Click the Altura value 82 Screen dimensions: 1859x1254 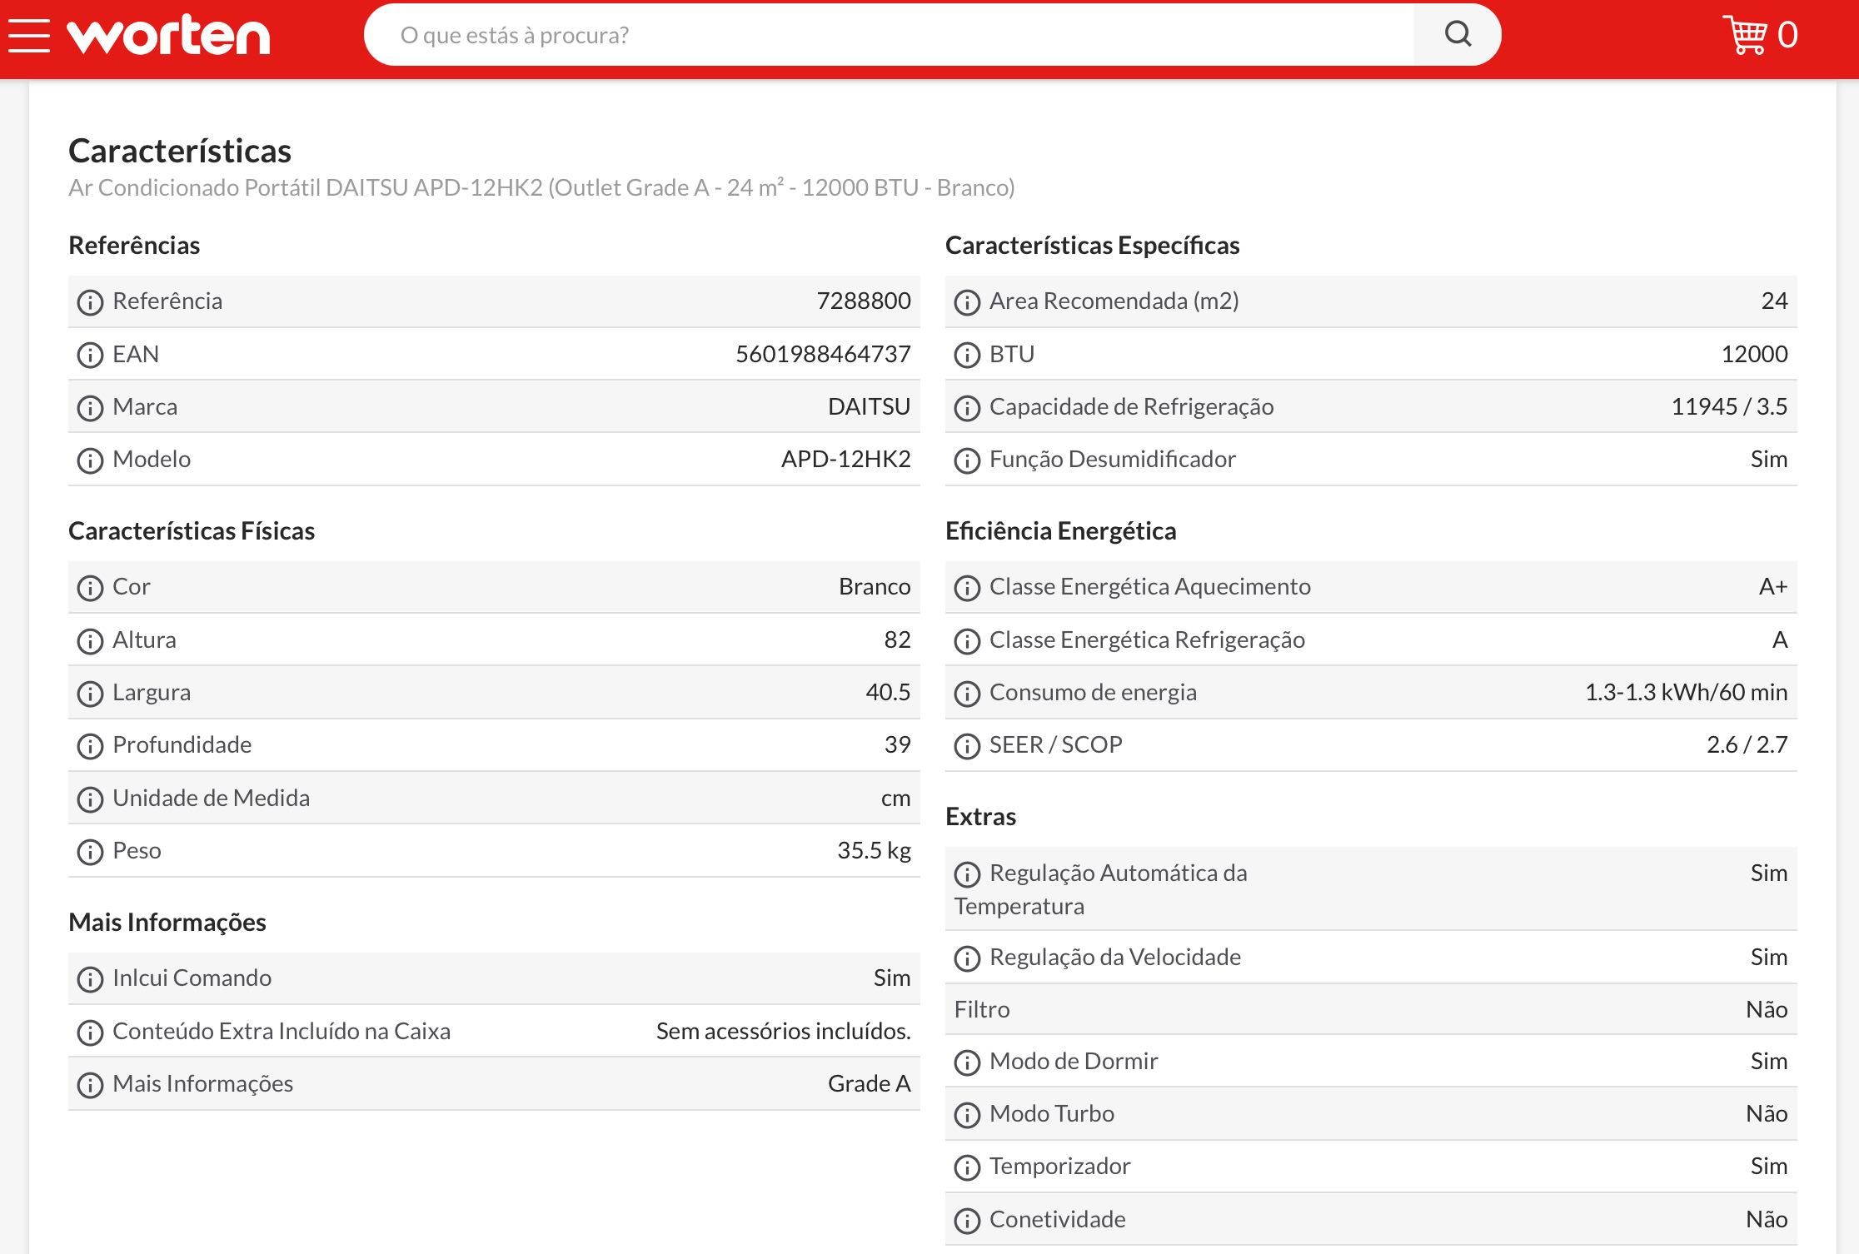coord(897,639)
